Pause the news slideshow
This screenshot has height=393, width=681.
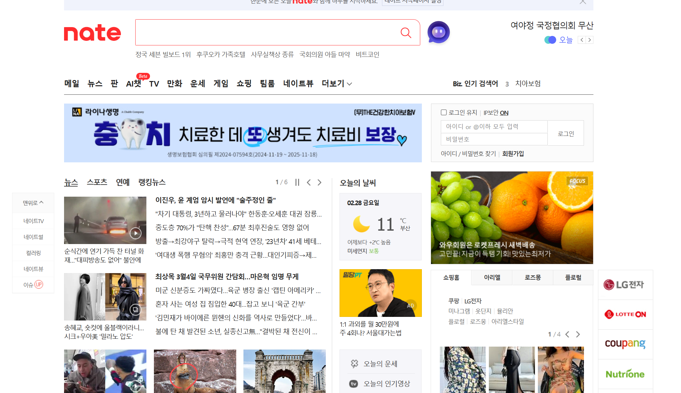tap(297, 182)
